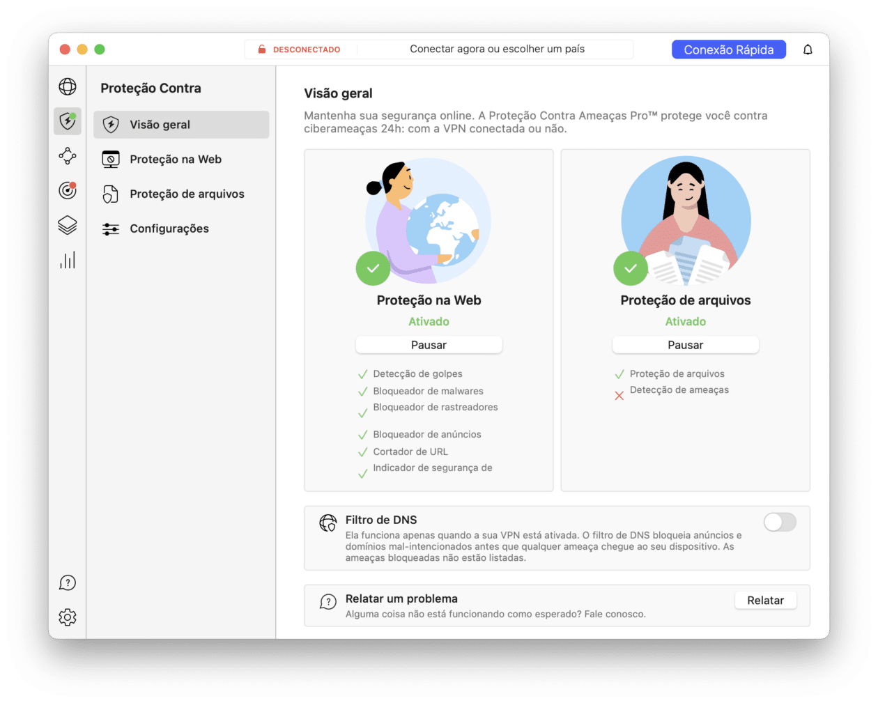Click the Indicador de segurança de text
Screen dimensions: 878x703
[x=433, y=468]
